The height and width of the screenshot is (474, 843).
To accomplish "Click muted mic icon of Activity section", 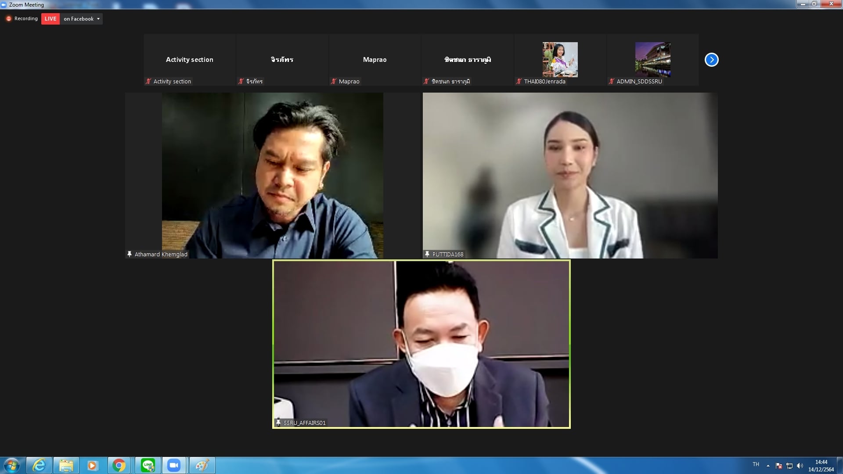I will (148, 81).
